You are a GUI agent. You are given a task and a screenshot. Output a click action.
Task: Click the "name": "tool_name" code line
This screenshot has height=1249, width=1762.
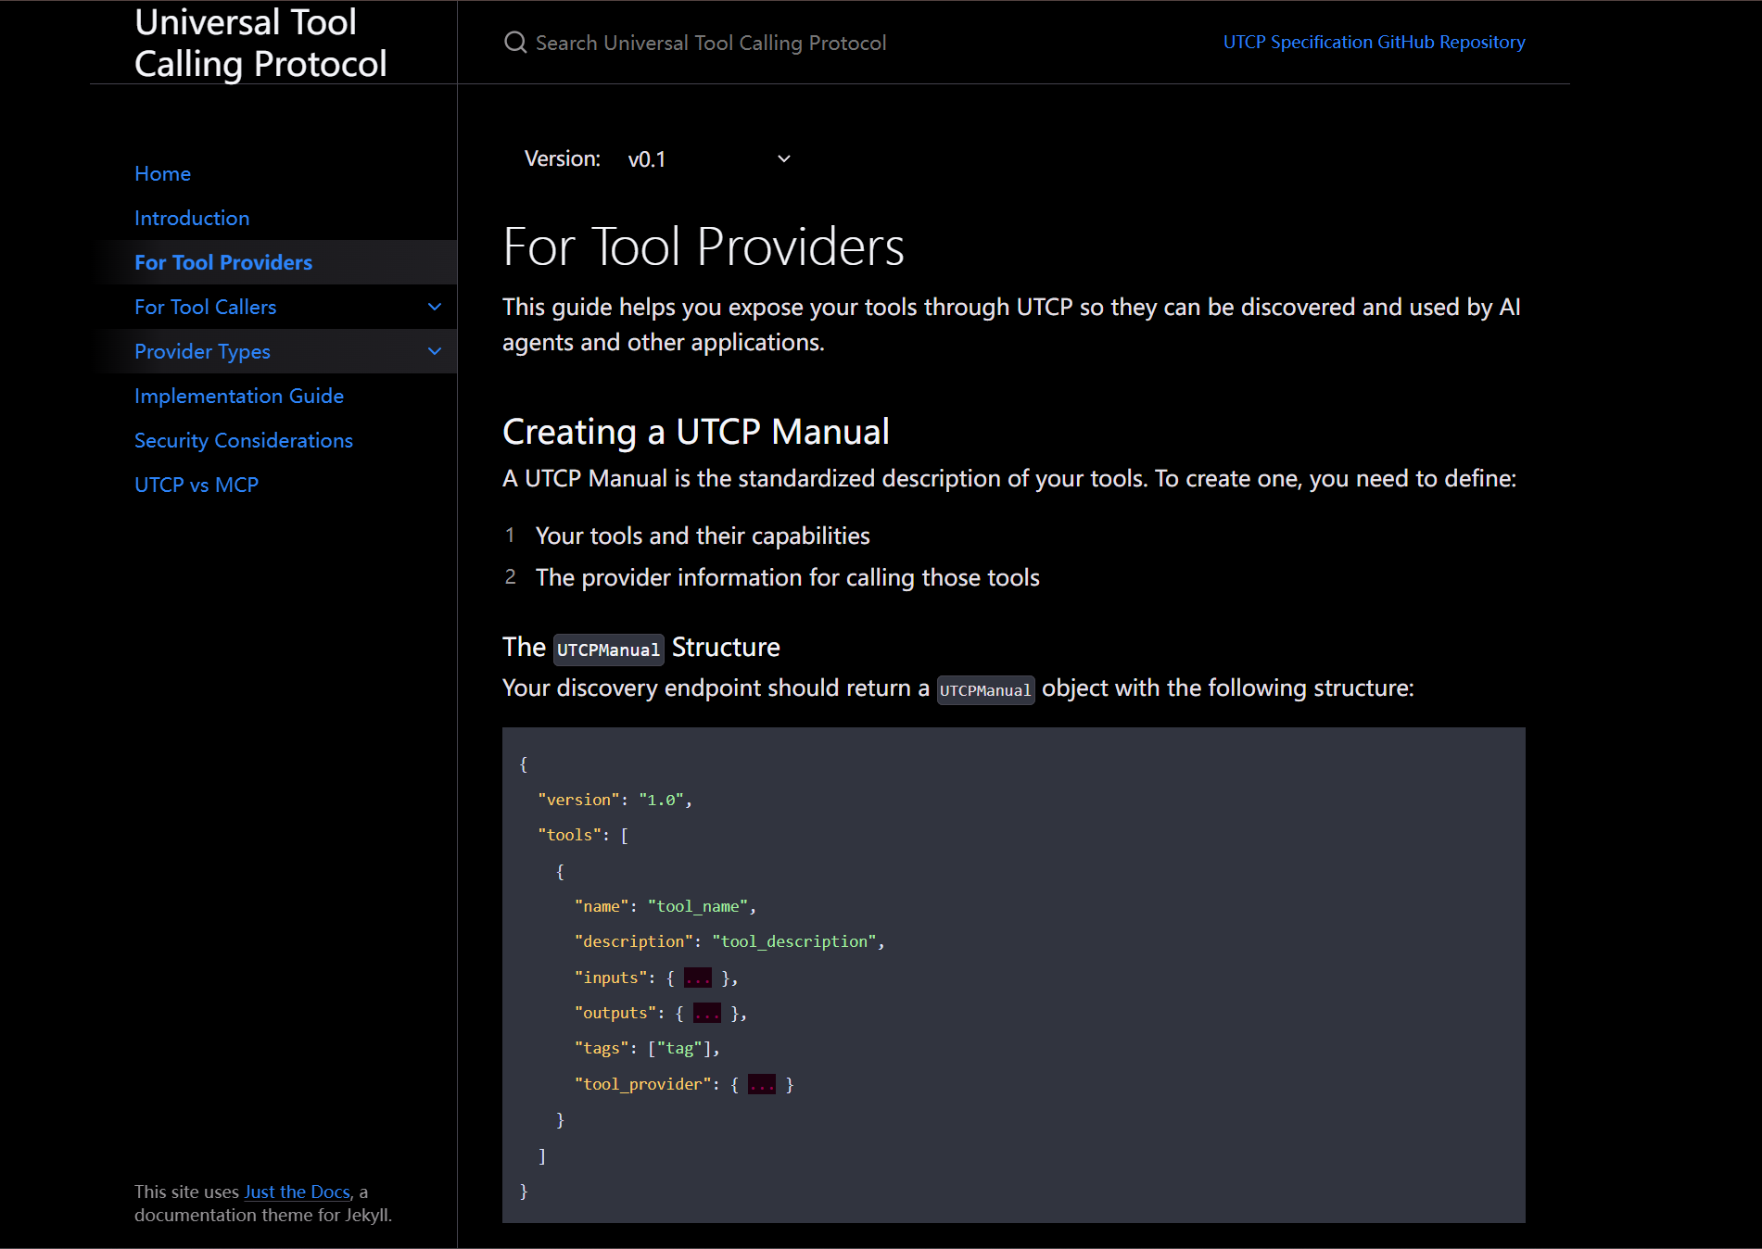pyautogui.click(x=666, y=906)
